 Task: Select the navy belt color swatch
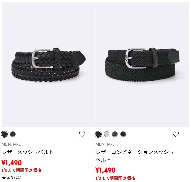123,134
